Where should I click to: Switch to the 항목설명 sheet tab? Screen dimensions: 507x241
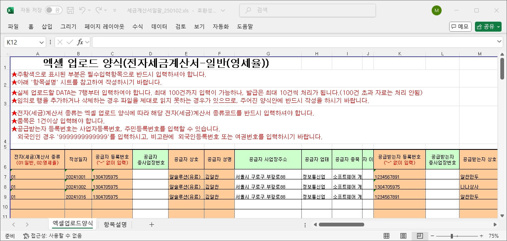point(115,224)
